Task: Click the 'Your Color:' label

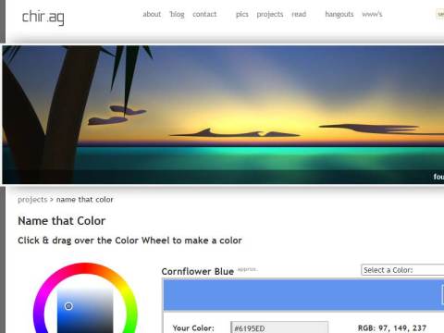Action: pyautogui.click(x=193, y=328)
